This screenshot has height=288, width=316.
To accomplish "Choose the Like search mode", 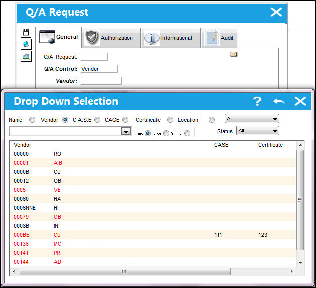I will 166,133.
